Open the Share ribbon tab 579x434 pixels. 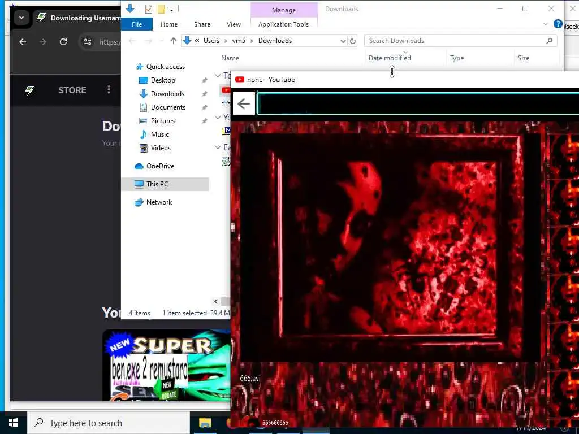coord(202,24)
